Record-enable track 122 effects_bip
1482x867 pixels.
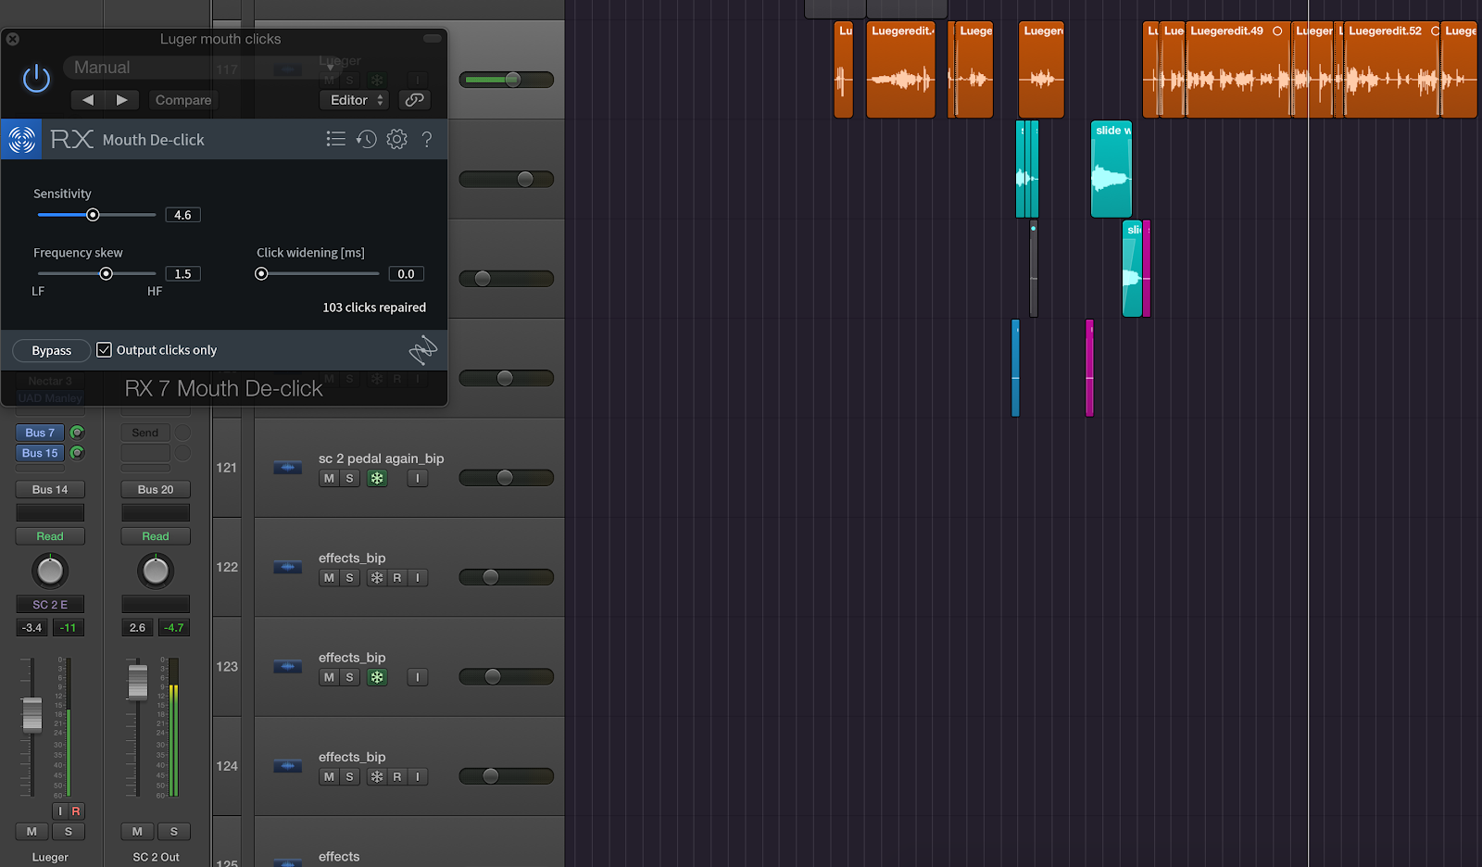[397, 578]
